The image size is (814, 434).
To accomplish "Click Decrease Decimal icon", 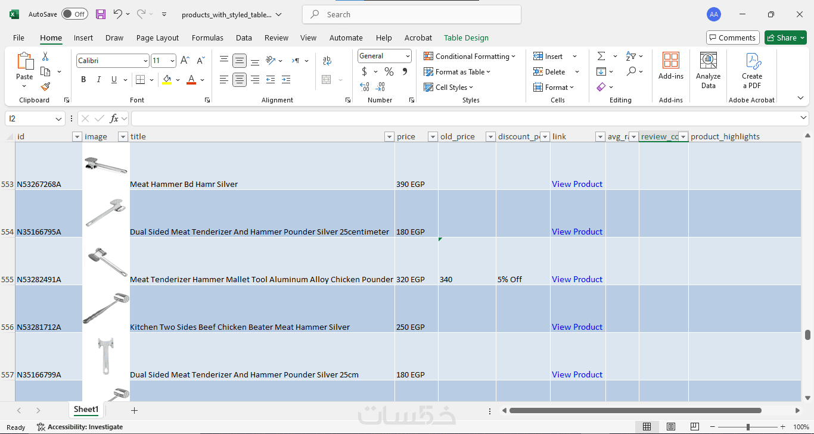I will pyautogui.click(x=381, y=87).
